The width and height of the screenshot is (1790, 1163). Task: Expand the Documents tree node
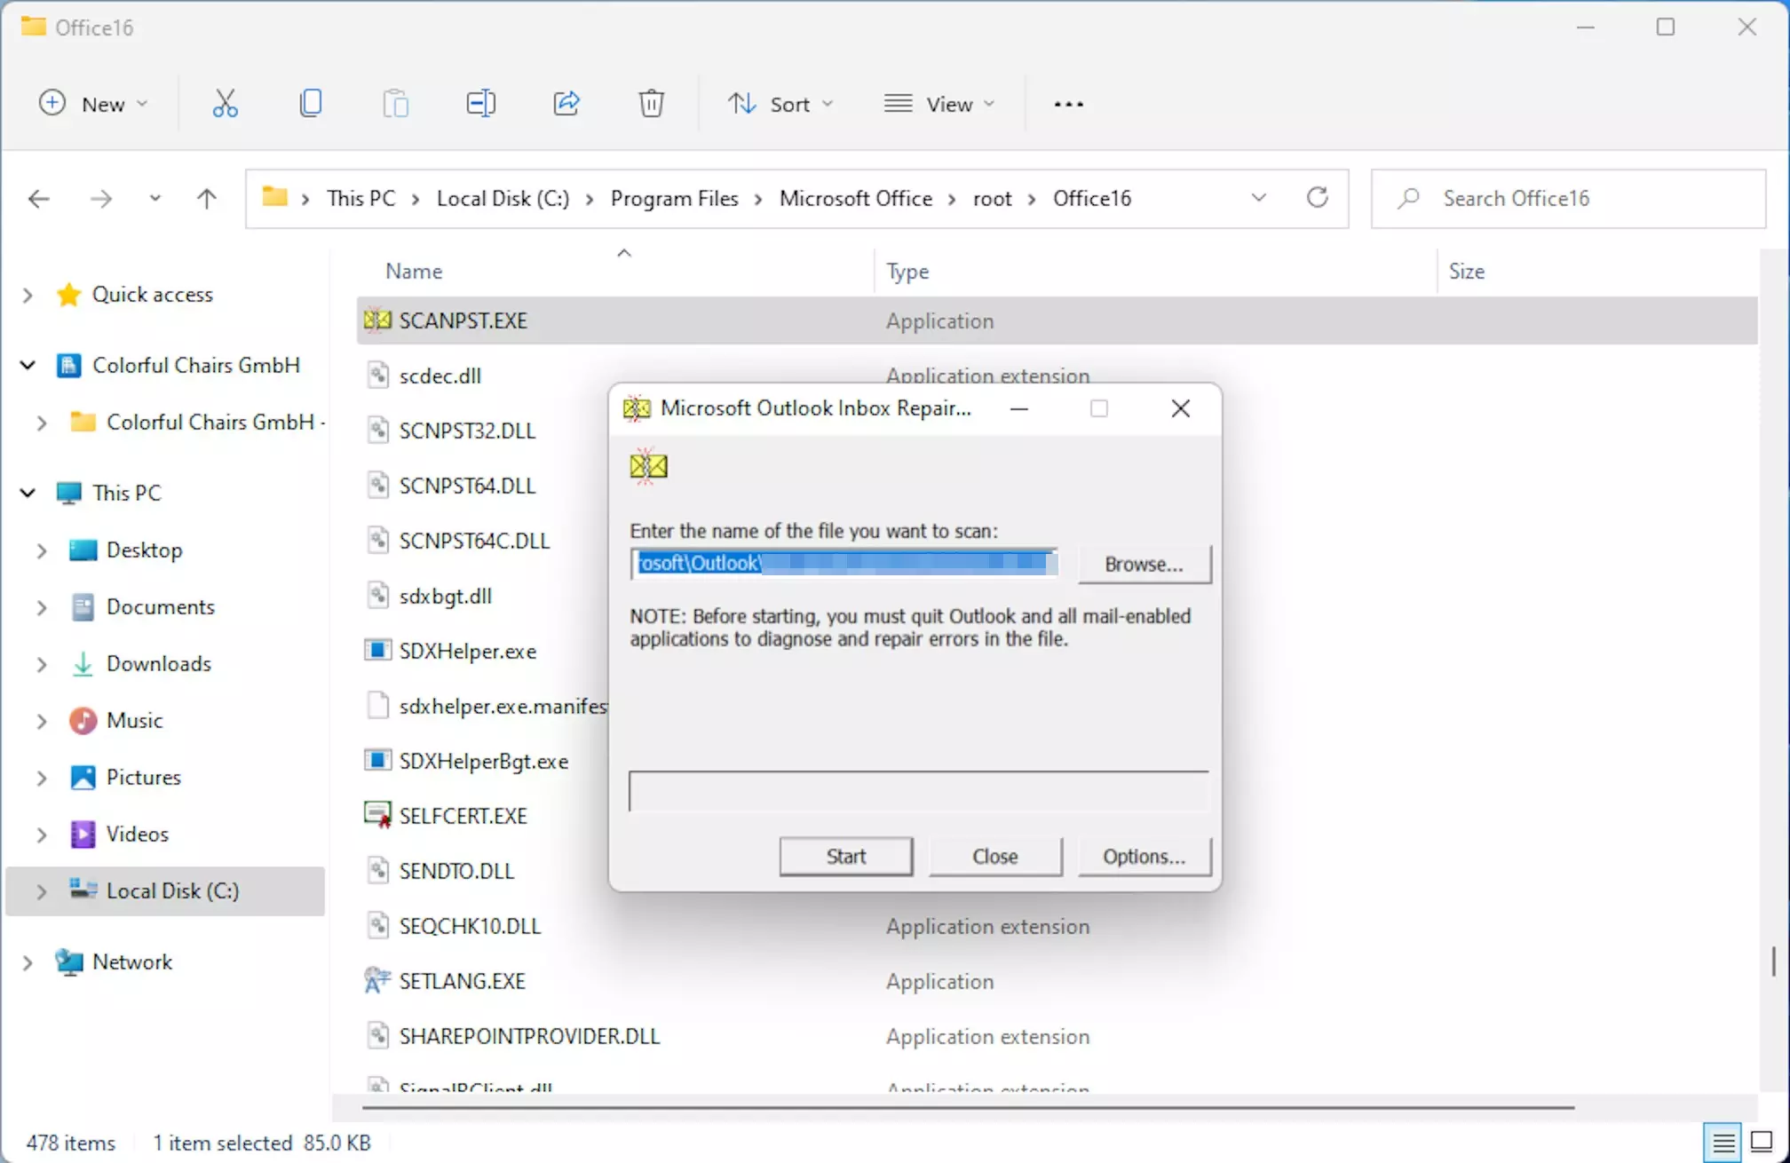(x=42, y=607)
